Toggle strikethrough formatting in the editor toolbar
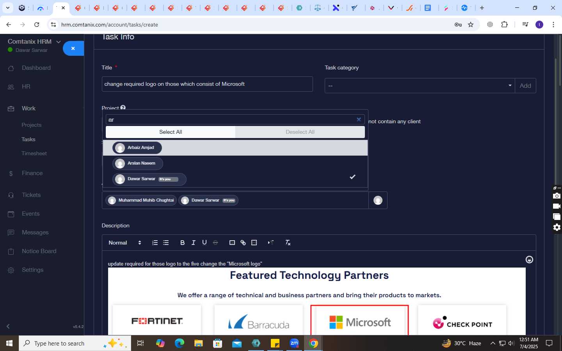 [215, 243]
